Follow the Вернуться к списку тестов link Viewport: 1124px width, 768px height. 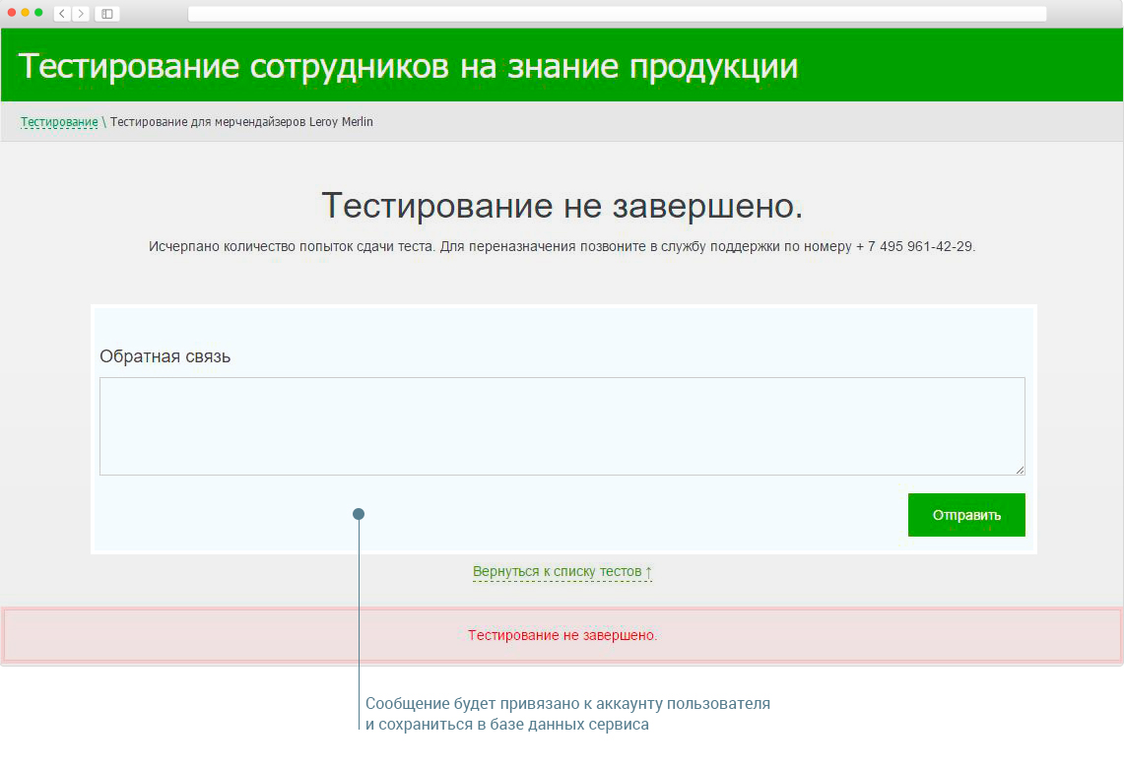click(562, 572)
